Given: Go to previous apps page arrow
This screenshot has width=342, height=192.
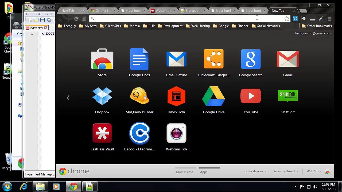Looking at the screenshot, I should [x=68, y=98].
